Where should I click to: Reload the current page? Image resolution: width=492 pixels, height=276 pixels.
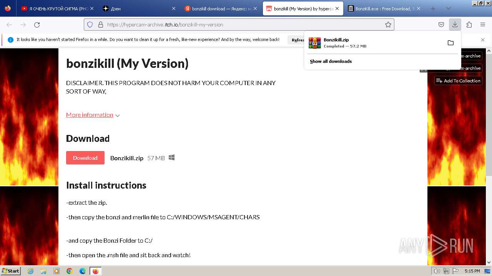point(37,25)
